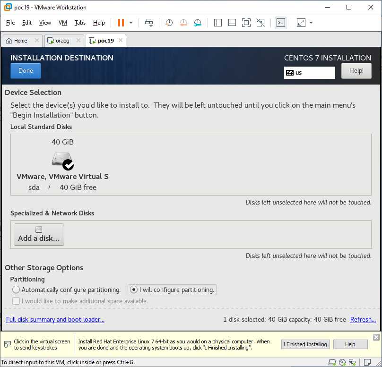382x367 pixels.
Task: Click the message log status bar icon
Action: coord(367,362)
